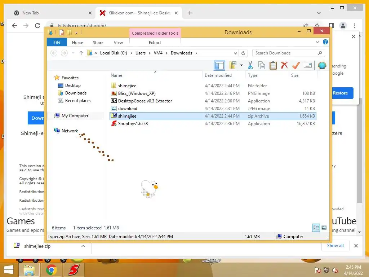This screenshot has width=369, height=277.
Task: Click Show all downloads link
Action: coord(335,246)
